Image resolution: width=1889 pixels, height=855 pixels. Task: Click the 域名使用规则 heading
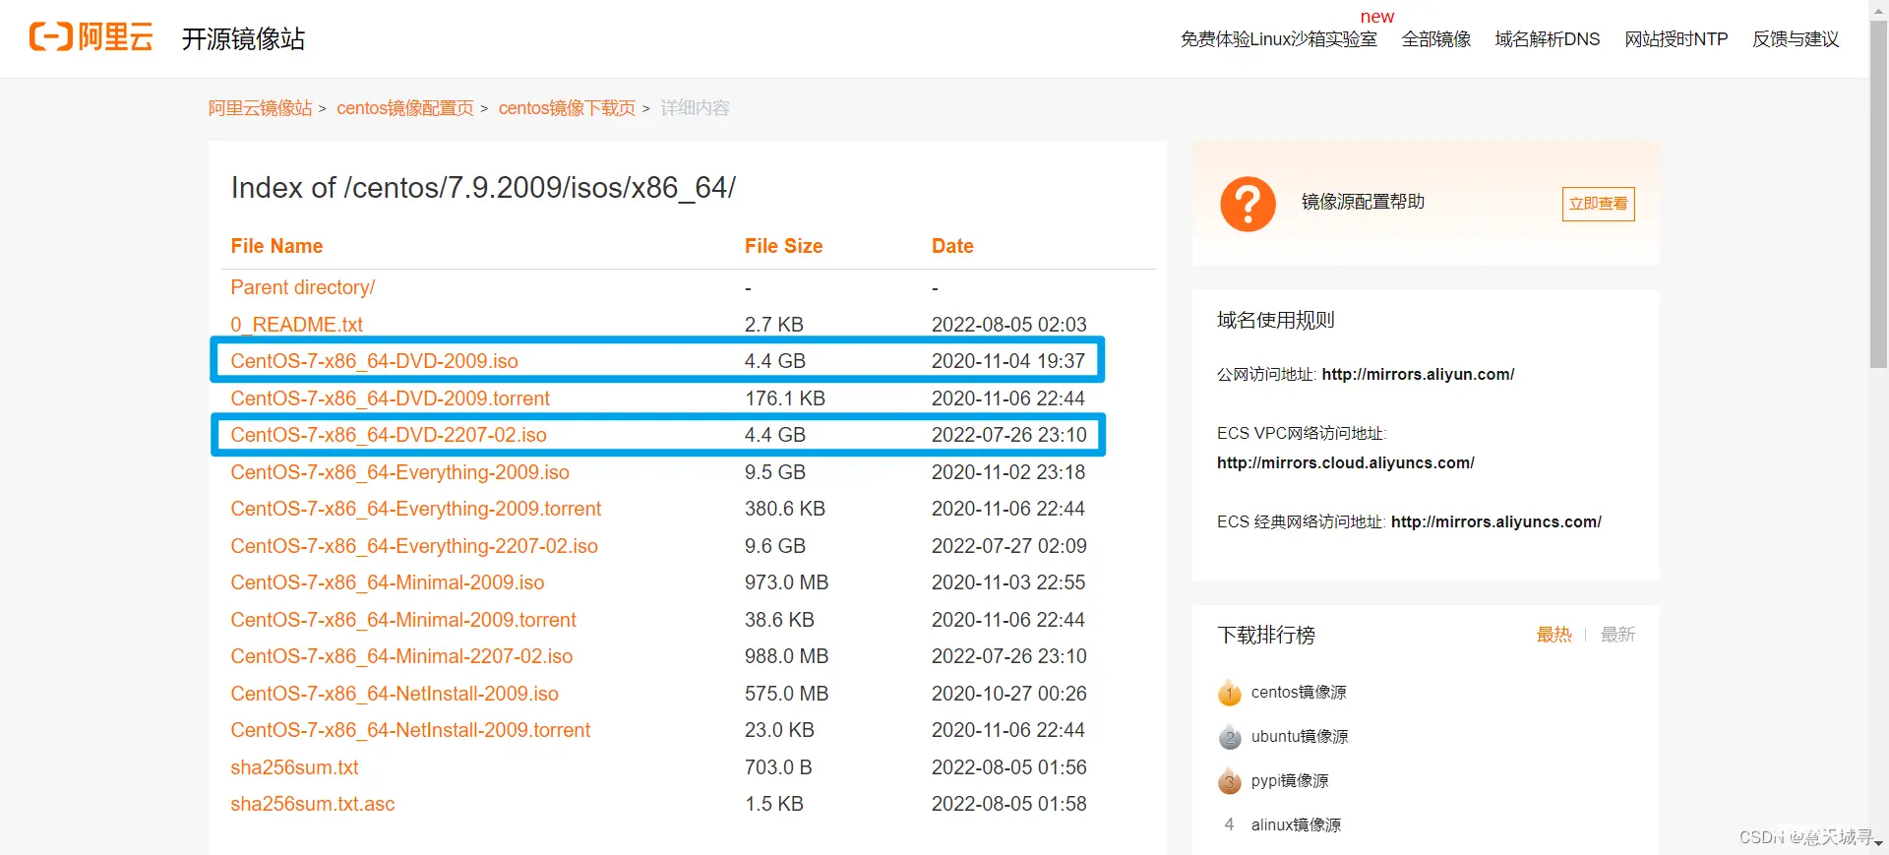click(1275, 320)
